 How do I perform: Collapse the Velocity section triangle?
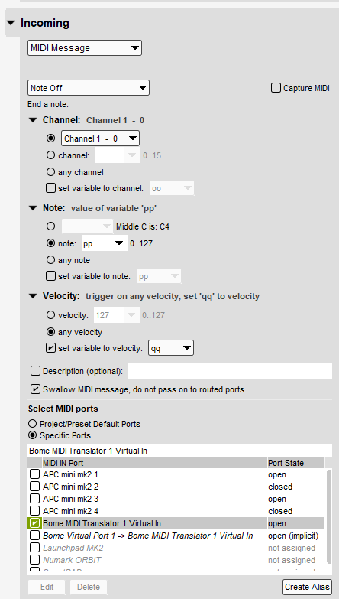point(33,296)
